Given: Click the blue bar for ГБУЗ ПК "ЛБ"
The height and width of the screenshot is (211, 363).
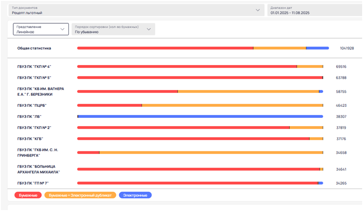Looking at the screenshot, I should coord(201,116).
